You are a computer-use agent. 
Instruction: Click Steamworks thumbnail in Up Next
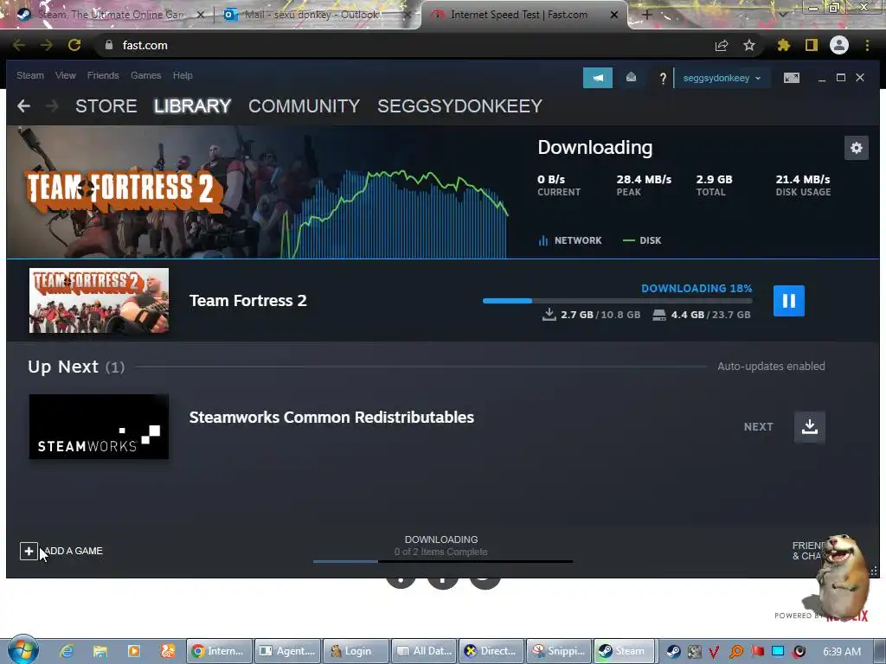click(x=99, y=426)
